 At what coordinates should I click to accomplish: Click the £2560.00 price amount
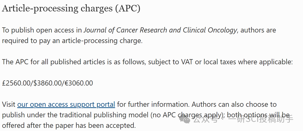coord(16,83)
